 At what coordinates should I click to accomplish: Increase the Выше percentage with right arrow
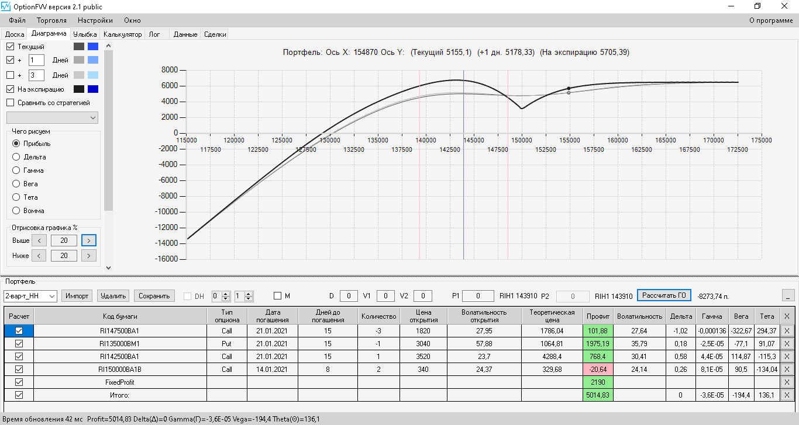[x=89, y=241]
